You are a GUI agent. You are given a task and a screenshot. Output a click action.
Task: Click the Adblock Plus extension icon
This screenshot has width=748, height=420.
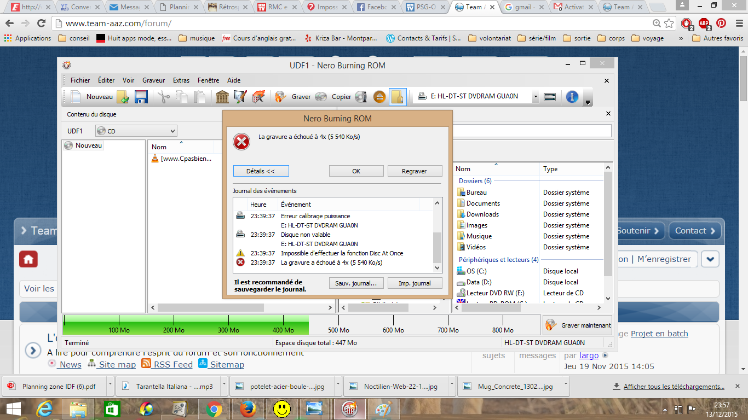click(704, 24)
